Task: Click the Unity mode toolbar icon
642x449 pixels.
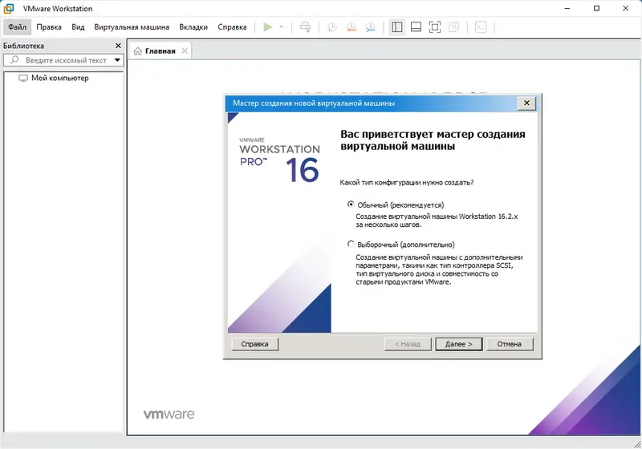Action: click(x=453, y=27)
